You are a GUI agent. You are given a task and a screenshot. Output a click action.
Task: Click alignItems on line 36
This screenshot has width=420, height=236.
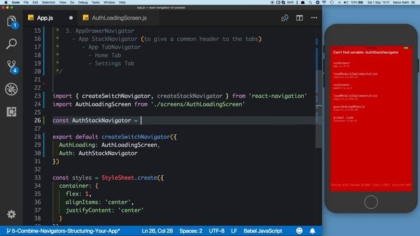pyautogui.click(x=81, y=202)
